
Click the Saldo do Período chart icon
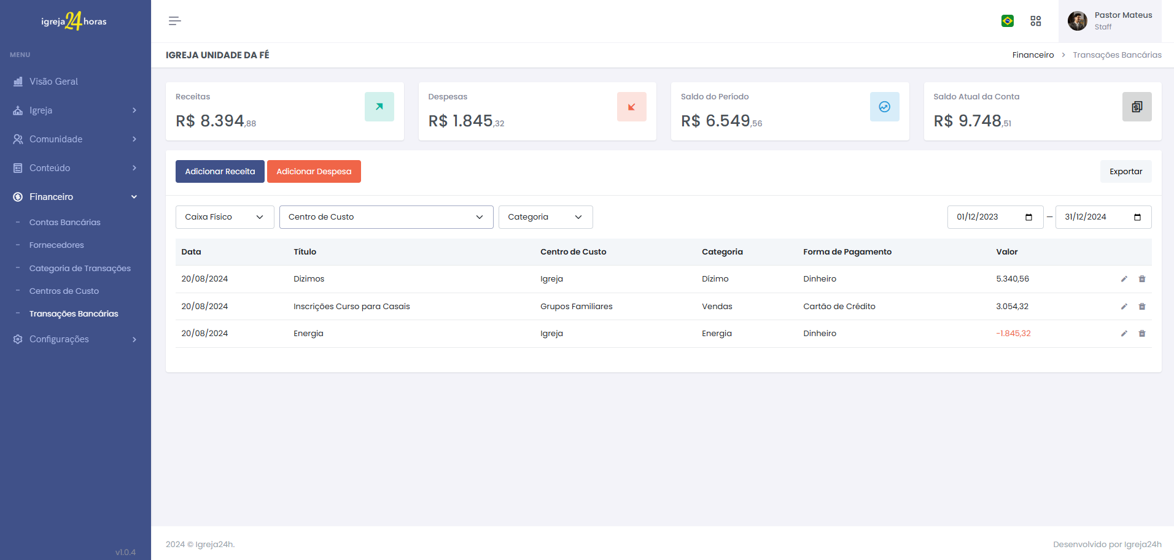click(x=884, y=107)
